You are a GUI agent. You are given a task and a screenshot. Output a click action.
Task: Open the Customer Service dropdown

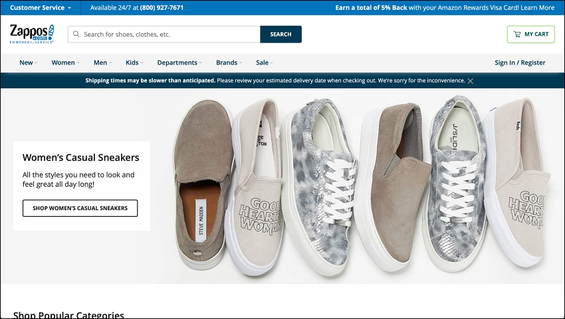coord(41,7)
